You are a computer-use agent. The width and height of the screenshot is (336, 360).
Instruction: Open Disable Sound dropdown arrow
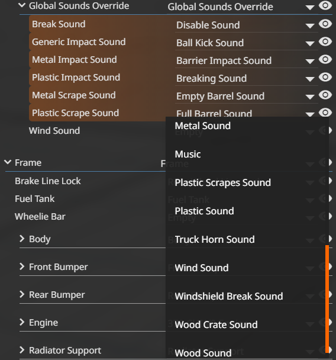(310, 25)
